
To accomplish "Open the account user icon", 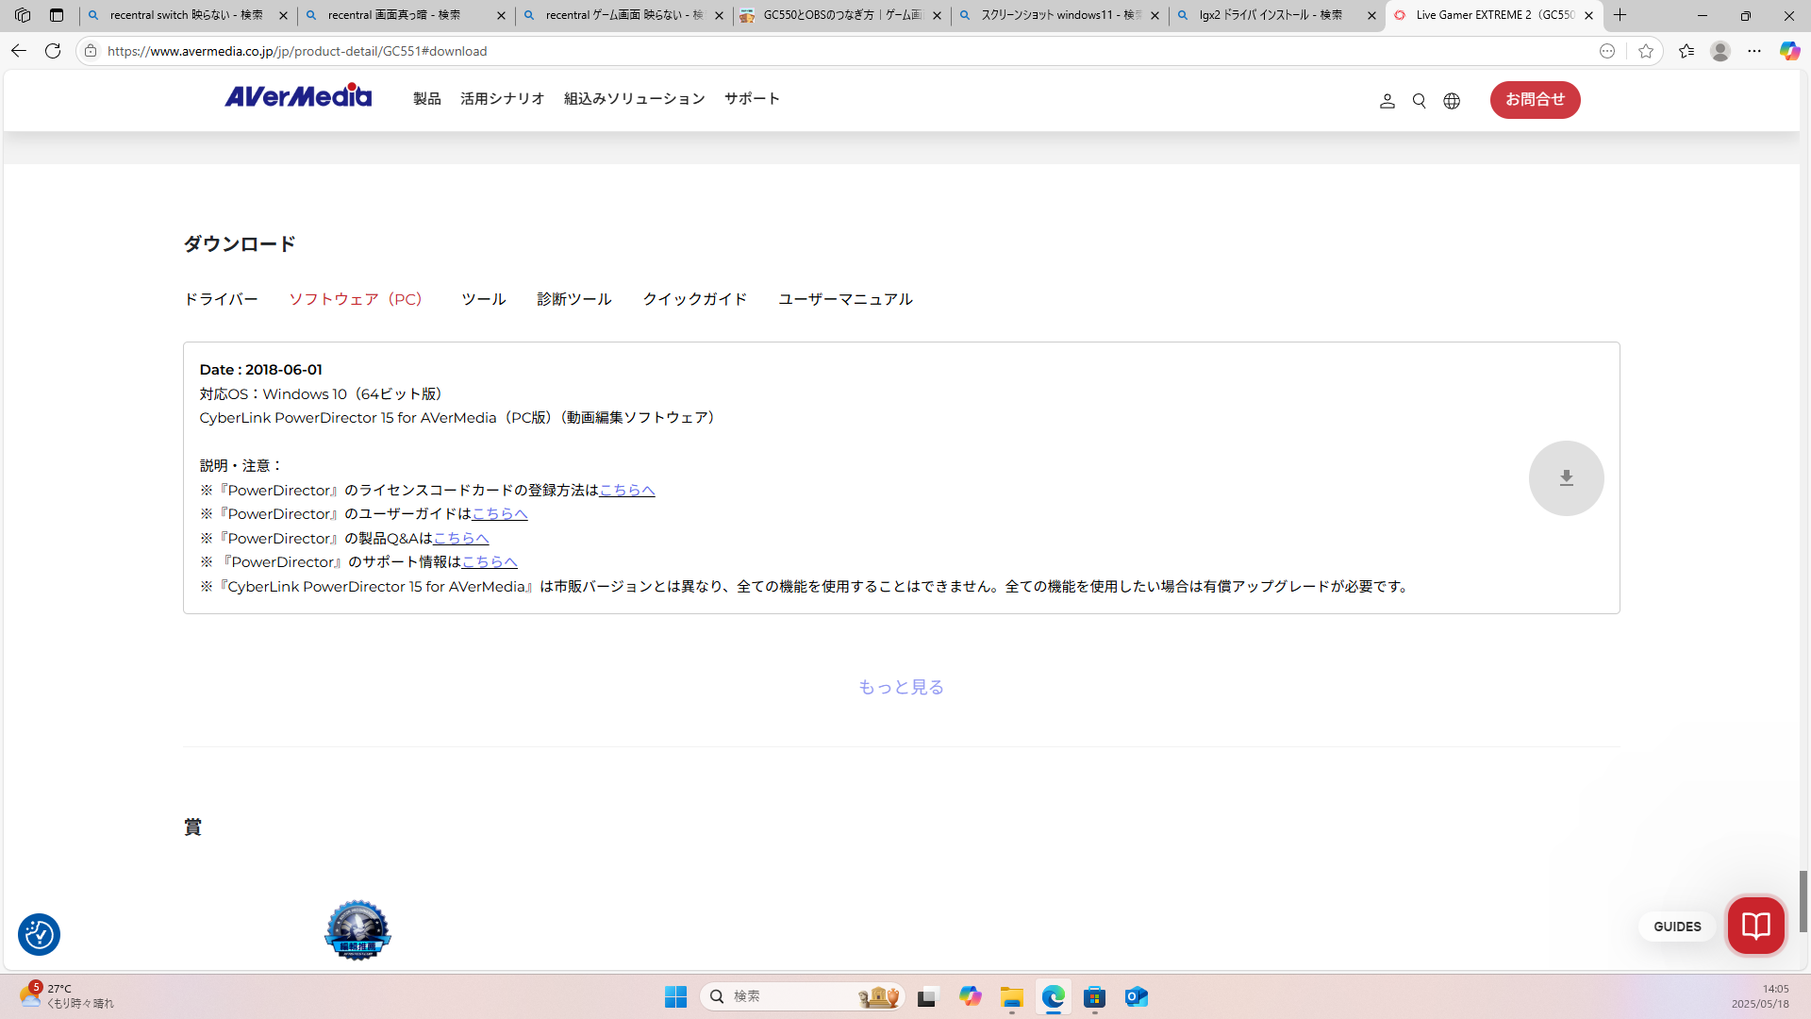I will point(1387,101).
